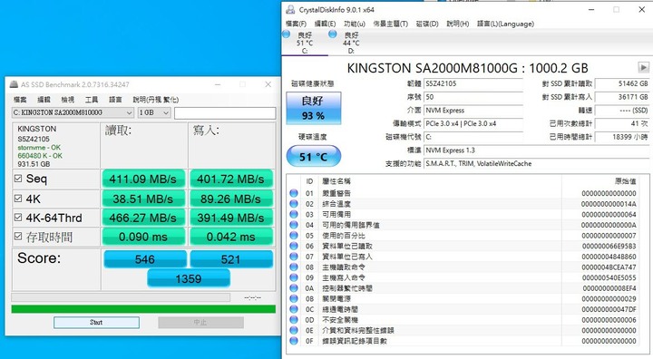Click status orb for attribute 0F

pyautogui.click(x=294, y=341)
